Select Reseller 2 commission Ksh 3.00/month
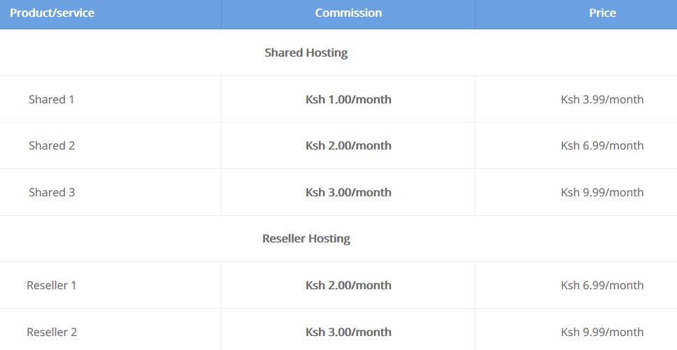 348,333
